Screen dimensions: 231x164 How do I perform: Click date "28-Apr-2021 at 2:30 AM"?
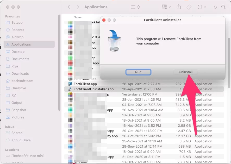141,89
